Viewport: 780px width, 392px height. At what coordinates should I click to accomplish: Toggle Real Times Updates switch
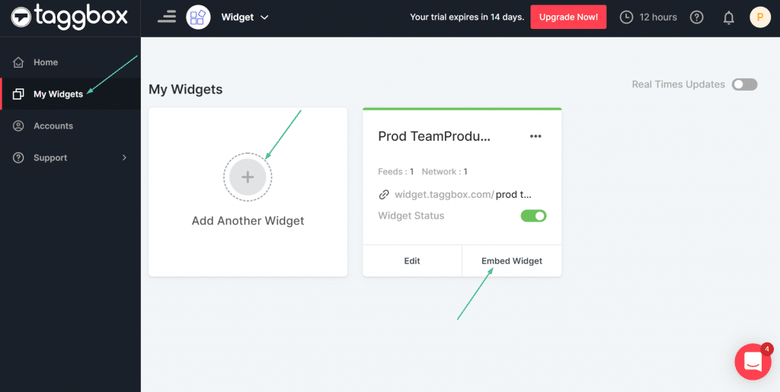tap(744, 84)
